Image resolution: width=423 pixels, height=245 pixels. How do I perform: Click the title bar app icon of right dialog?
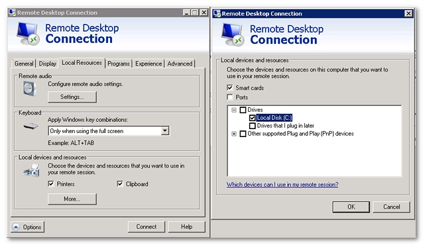pyautogui.click(x=217, y=13)
